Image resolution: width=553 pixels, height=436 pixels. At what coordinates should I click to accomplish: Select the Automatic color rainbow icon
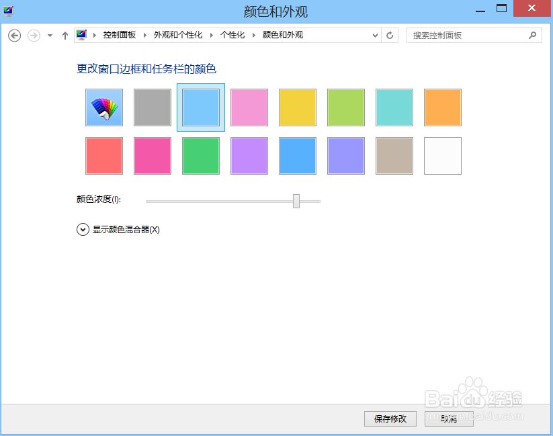coord(103,107)
